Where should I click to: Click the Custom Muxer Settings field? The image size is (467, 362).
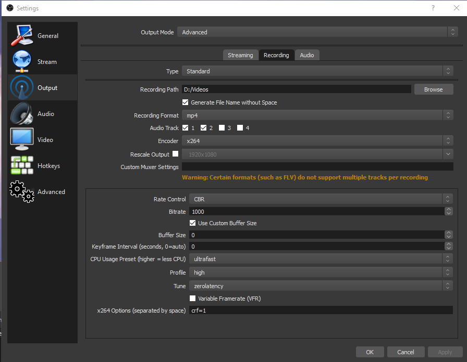pos(317,166)
